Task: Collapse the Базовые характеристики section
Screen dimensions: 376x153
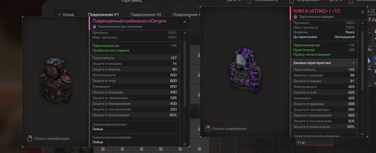Action: (x=324, y=63)
